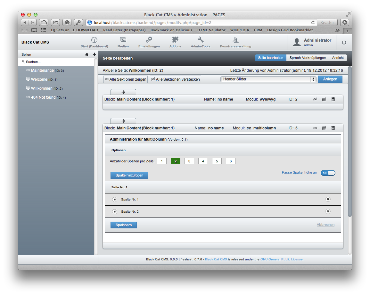Click the Safari iCloud tabs icon
This screenshot has height=295, width=370.
[44, 22]
